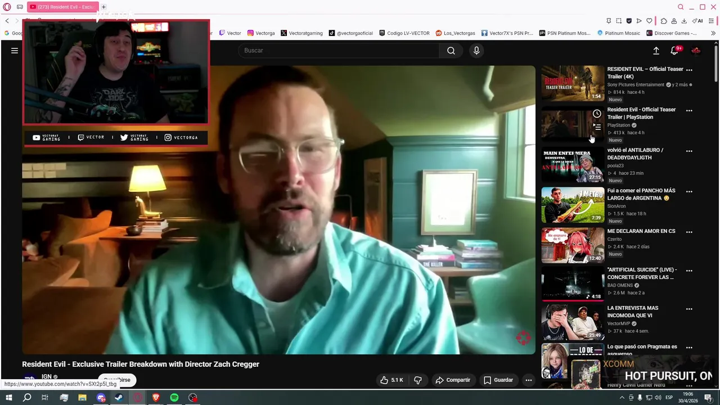The image size is (720, 405).
Task: Open the Vectoratgaming bookmark
Action: coord(301,33)
